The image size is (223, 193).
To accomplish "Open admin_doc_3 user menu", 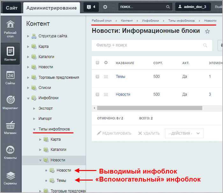I will 193,7.
